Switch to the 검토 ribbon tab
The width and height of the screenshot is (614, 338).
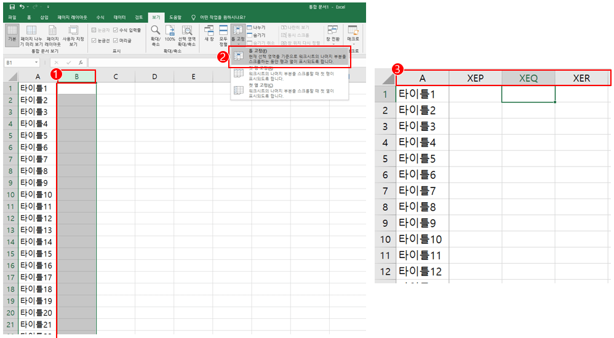pyautogui.click(x=139, y=17)
